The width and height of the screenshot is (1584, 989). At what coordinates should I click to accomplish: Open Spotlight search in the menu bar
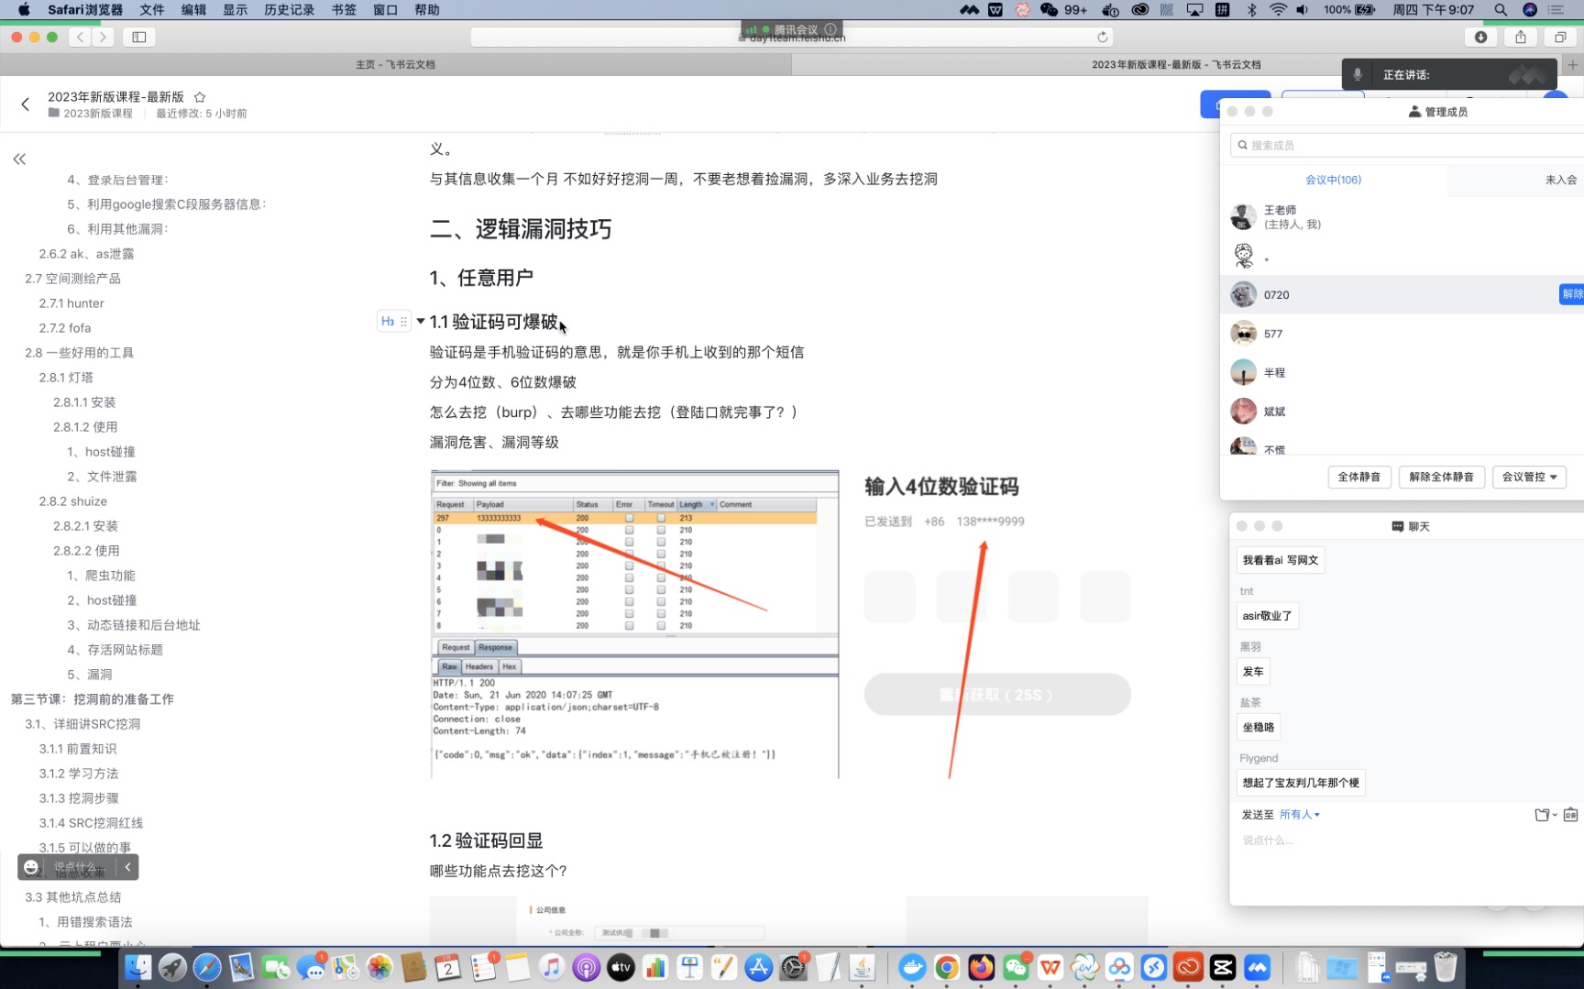tap(1501, 9)
